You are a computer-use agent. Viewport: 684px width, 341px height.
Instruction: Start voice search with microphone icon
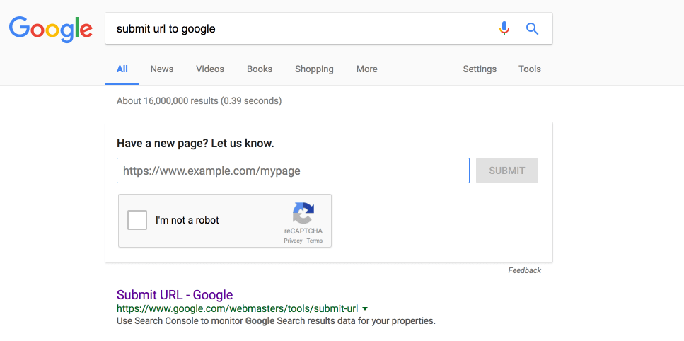click(x=504, y=29)
